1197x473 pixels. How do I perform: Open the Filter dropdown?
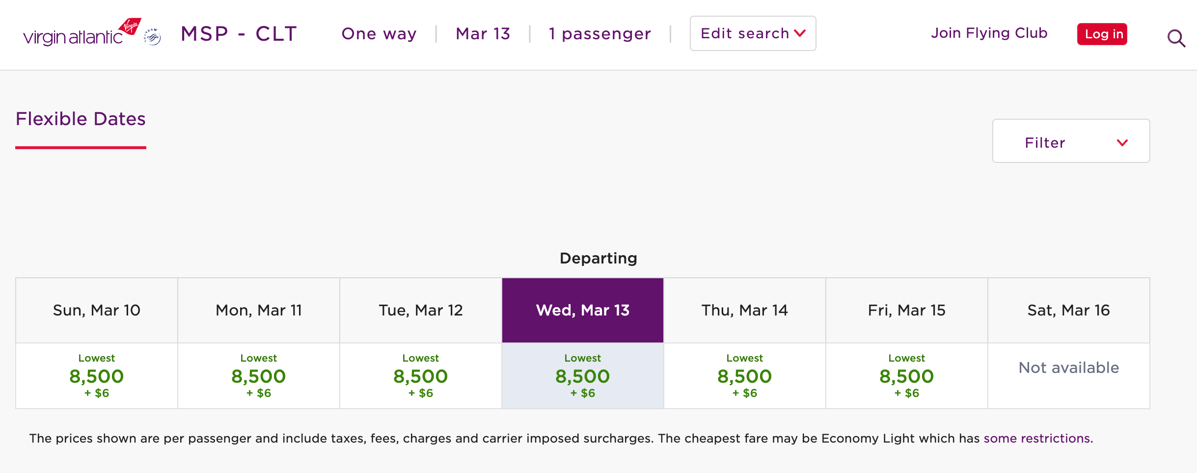click(x=1070, y=141)
